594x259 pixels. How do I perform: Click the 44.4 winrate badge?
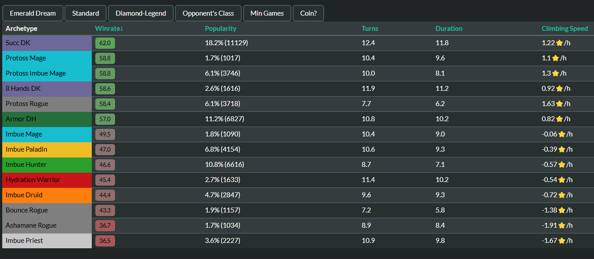click(x=105, y=195)
